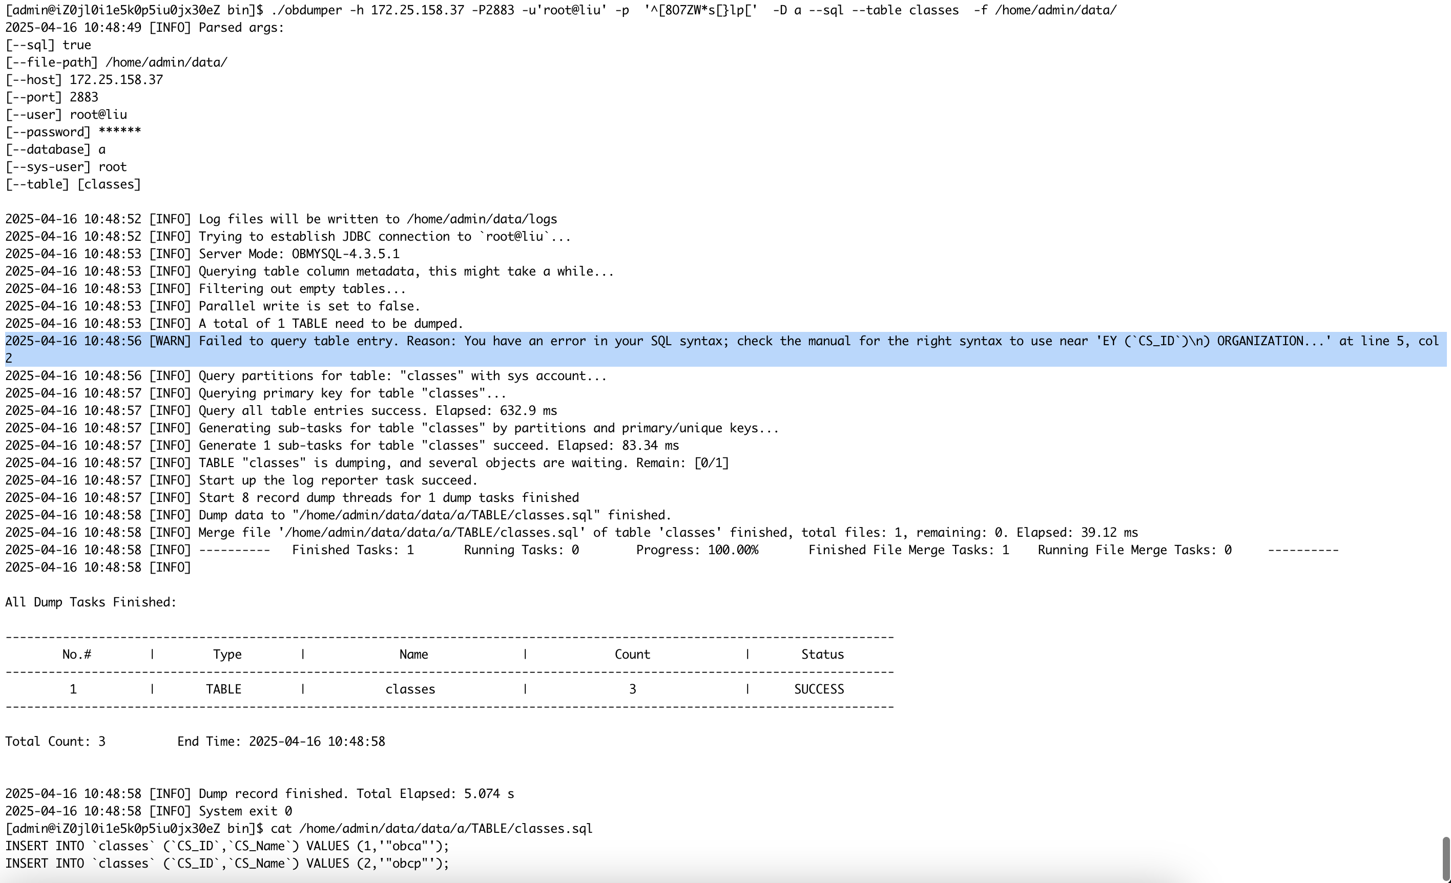Click 'Running File Merge Tasks: 0' text
The image size is (1451, 883).
click(1135, 550)
